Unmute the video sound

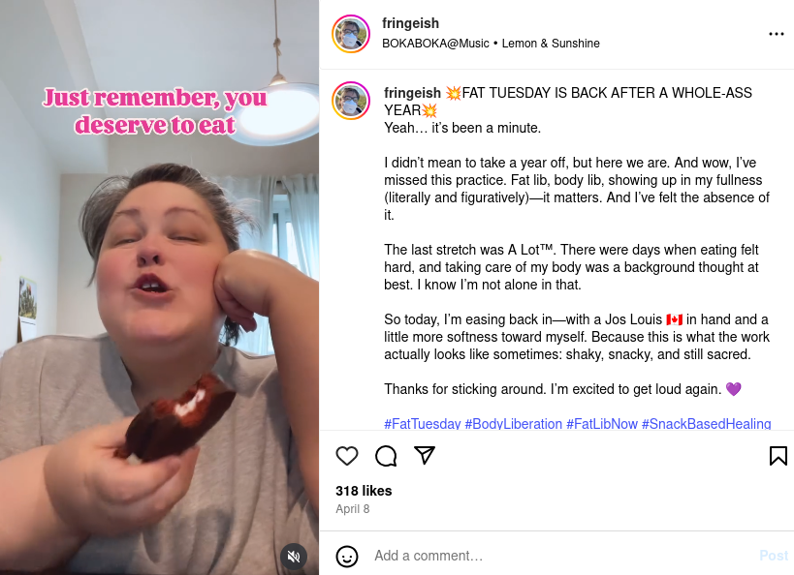pos(294,557)
